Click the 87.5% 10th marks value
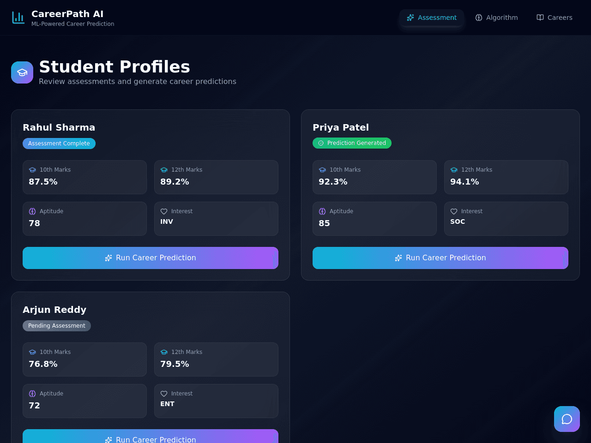The width and height of the screenshot is (591, 443). [x=43, y=182]
